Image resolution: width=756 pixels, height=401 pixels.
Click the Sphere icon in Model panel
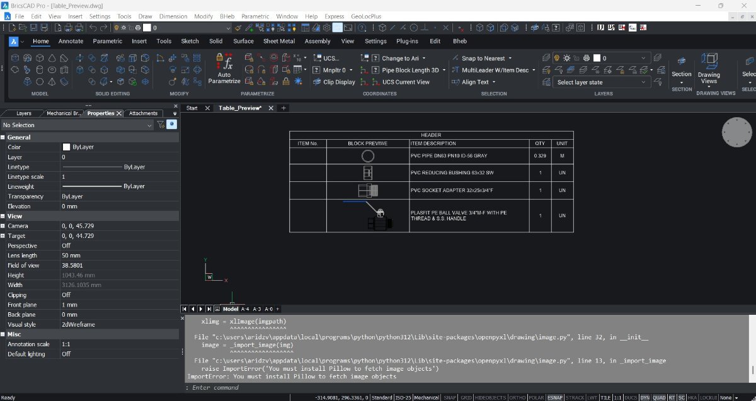click(x=40, y=82)
